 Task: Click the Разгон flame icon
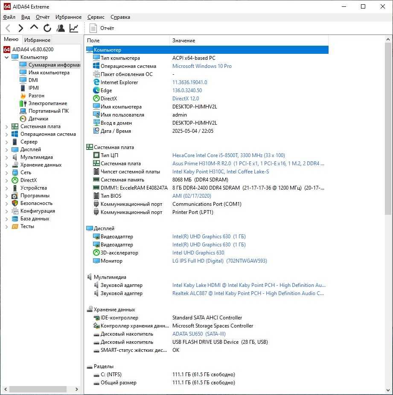pos(23,96)
